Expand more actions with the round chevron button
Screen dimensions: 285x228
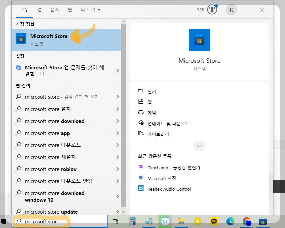click(x=199, y=146)
